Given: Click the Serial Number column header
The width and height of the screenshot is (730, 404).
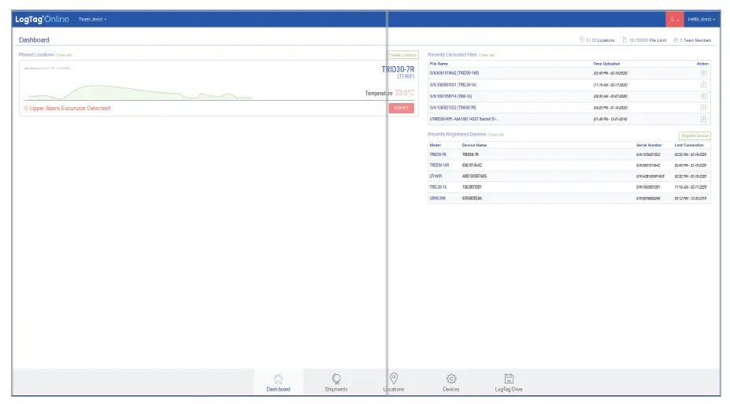Looking at the screenshot, I should [x=649, y=145].
